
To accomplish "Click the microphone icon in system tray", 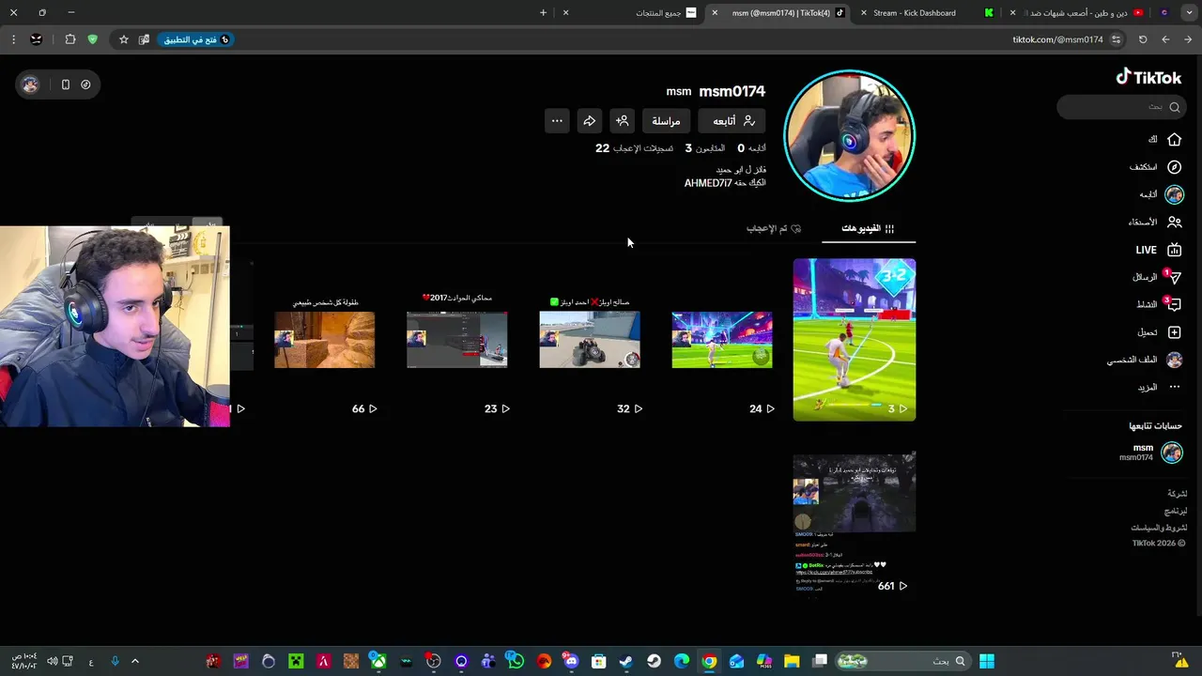I will pyautogui.click(x=115, y=662).
